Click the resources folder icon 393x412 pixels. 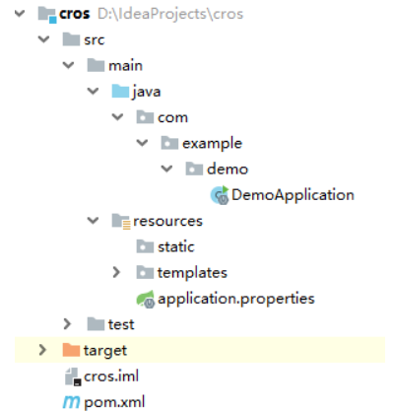pos(121,221)
